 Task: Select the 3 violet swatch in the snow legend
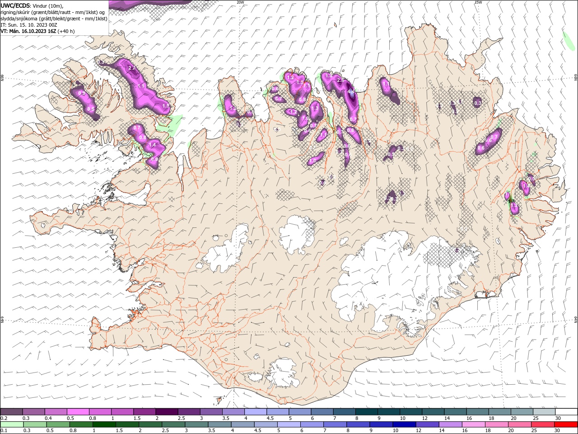tap(211, 411)
